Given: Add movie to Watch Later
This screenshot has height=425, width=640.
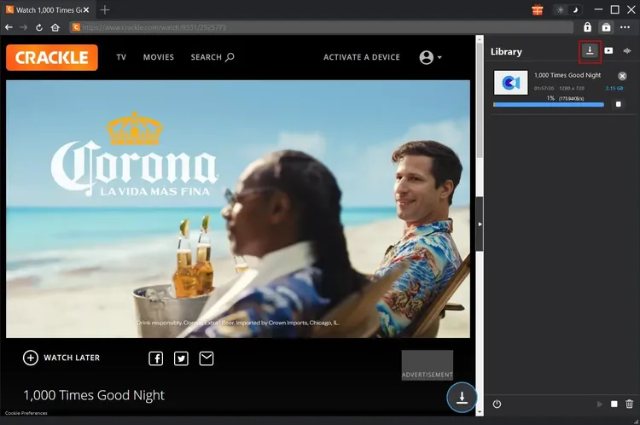Looking at the screenshot, I should (61, 358).
